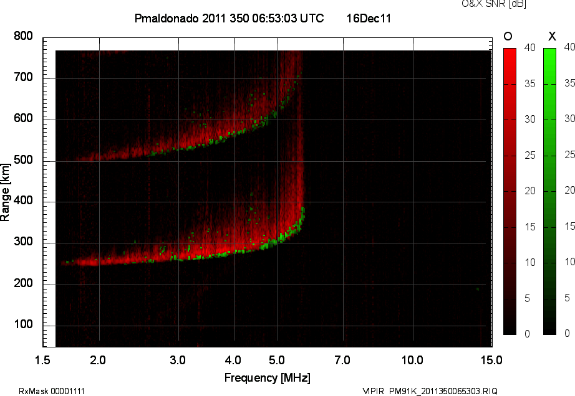Image resolution: width=575 pixels, height=396 pixels.
Task: Click the red O-mode color scale bar
Action: click(510, 191)
